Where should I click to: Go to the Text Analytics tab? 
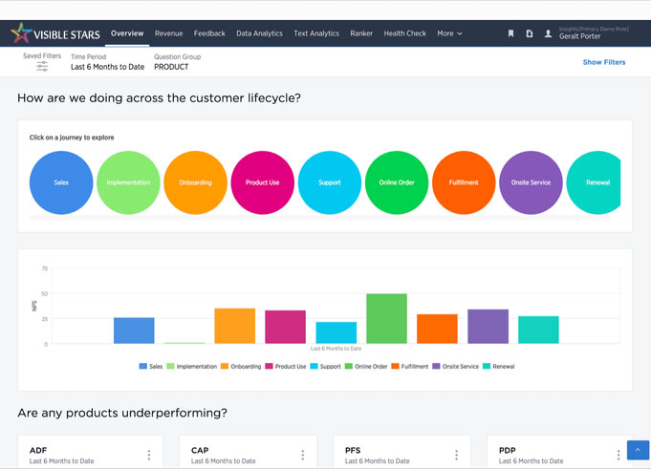(x=316, y=33)
